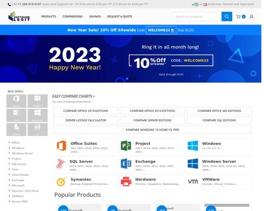The height and width of the screenshot is (211, 264).
Task: Open the user account icon
Action: coord(252,16)
